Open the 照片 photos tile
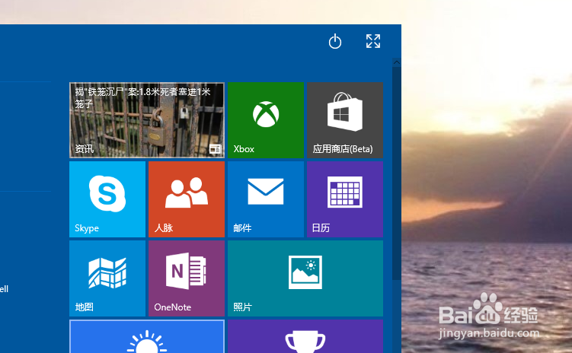This screenshot has height=353, width=572. [x=305, y=278]
